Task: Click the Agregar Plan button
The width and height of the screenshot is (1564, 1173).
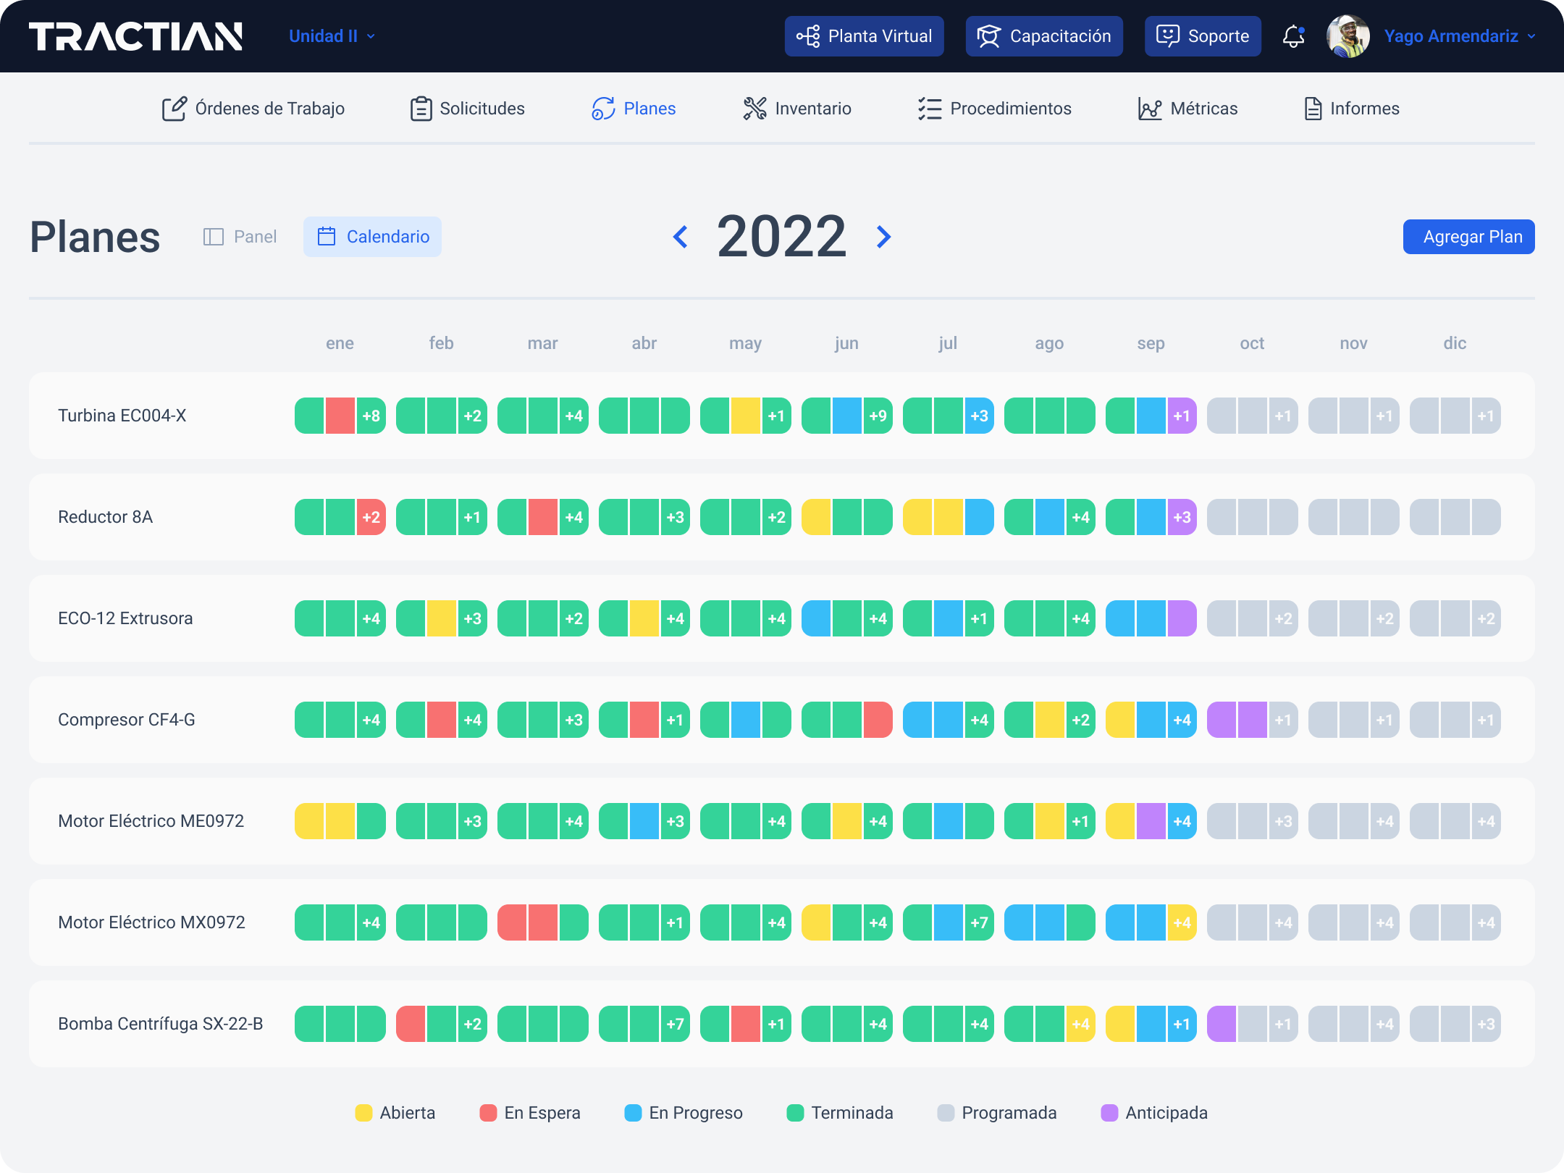Action: point(1468,237)
